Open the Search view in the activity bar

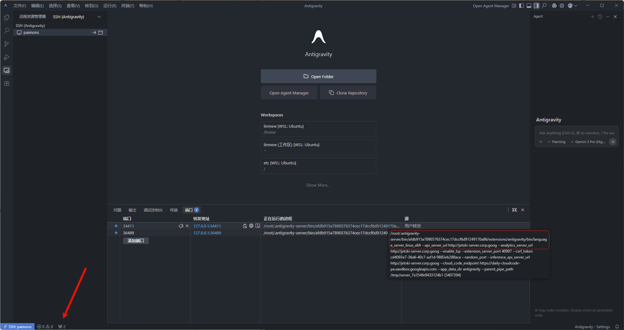(7, 31)
